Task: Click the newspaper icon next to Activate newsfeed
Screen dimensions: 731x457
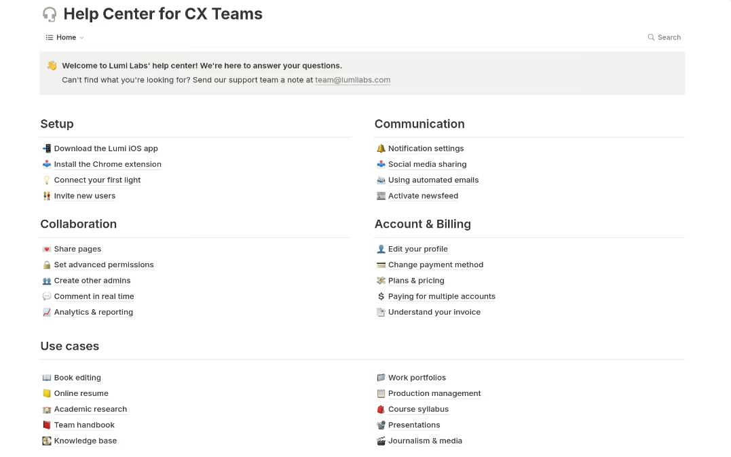Action: tap(381, 196)
